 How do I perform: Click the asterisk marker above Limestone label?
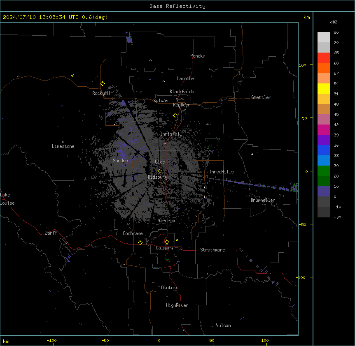coord(63,142)
